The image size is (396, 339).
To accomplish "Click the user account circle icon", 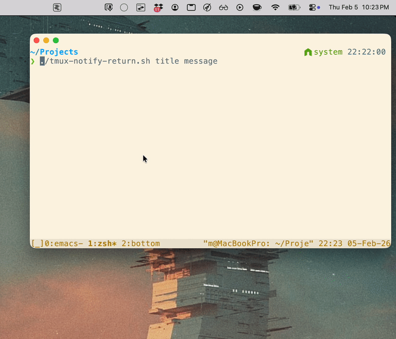I will pos(175,7).
